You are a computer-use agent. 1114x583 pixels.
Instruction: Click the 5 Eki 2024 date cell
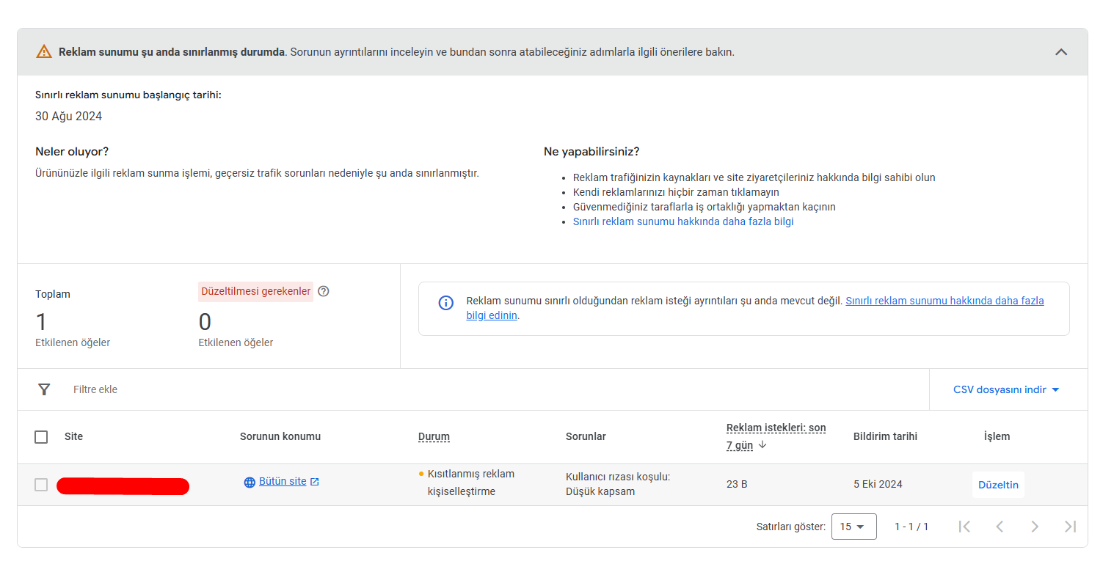(878, 484)
